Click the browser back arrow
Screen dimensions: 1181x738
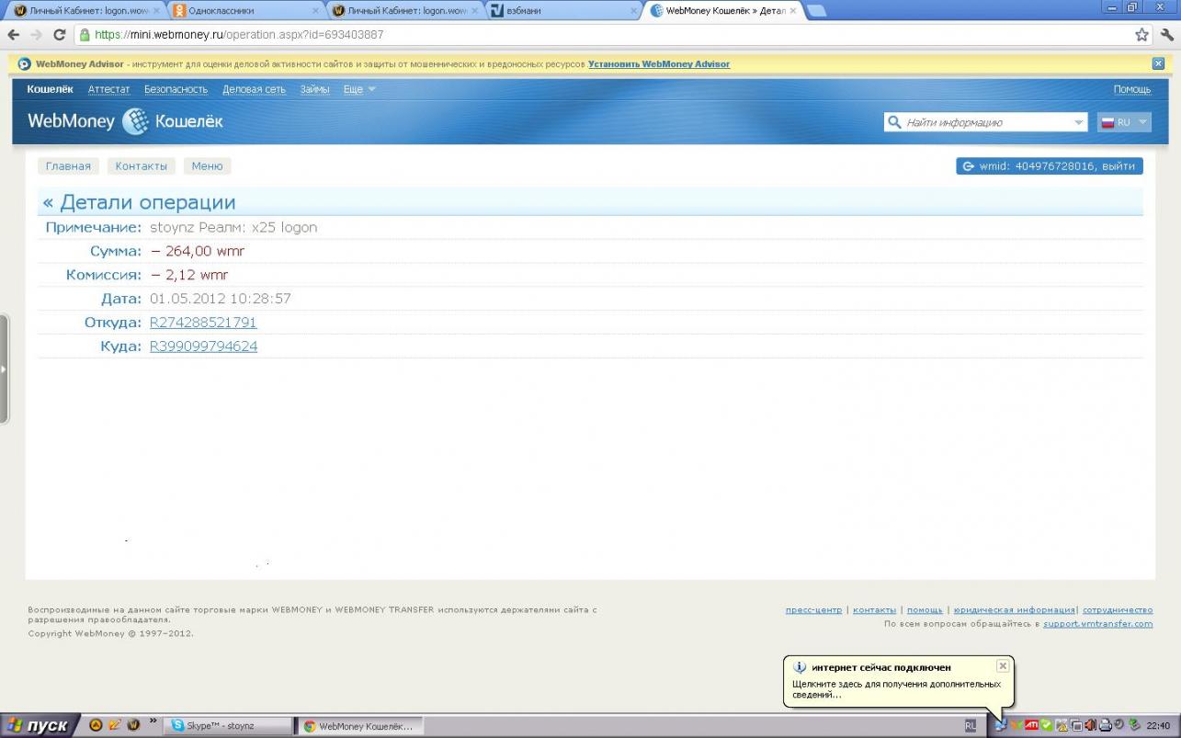point(14,35)
